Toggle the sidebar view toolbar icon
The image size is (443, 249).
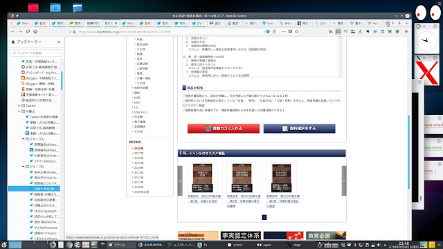point(338,32)
